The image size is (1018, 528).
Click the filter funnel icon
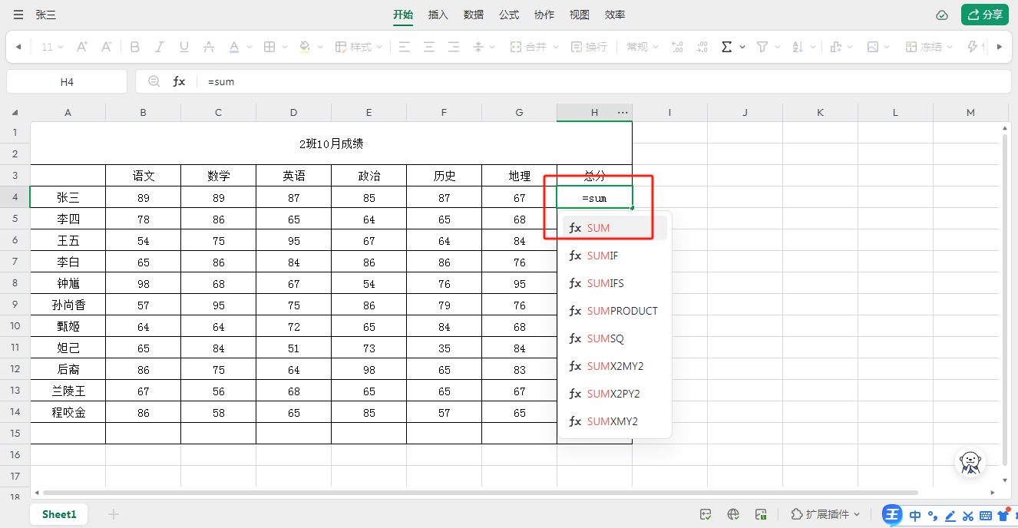tap(762, 47)
